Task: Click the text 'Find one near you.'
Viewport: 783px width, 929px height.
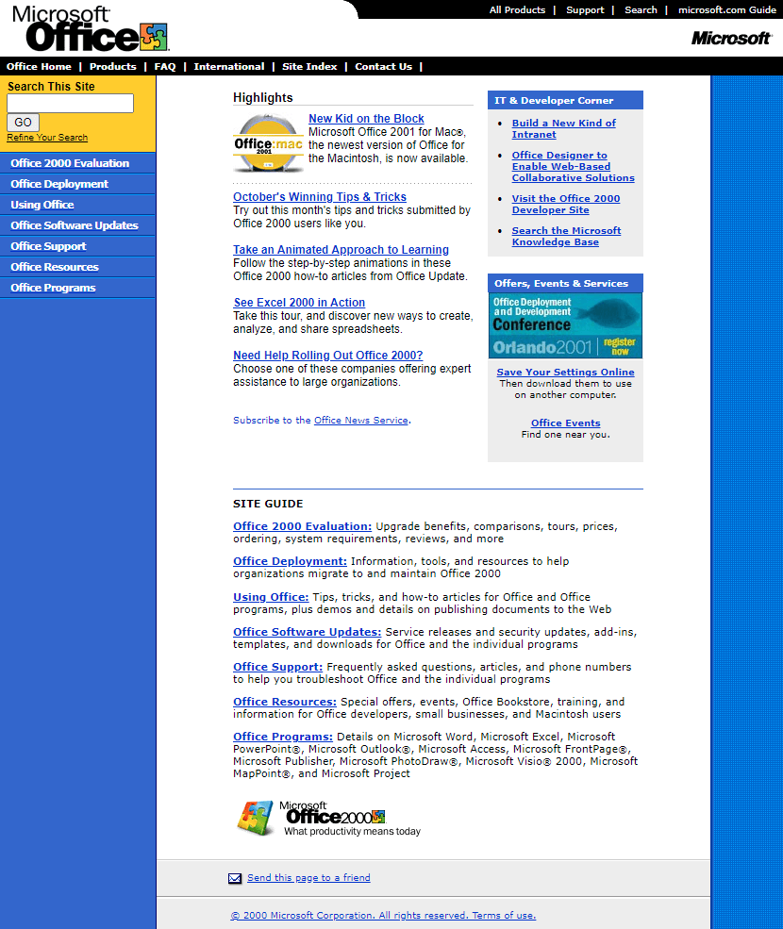Action: 565,434
